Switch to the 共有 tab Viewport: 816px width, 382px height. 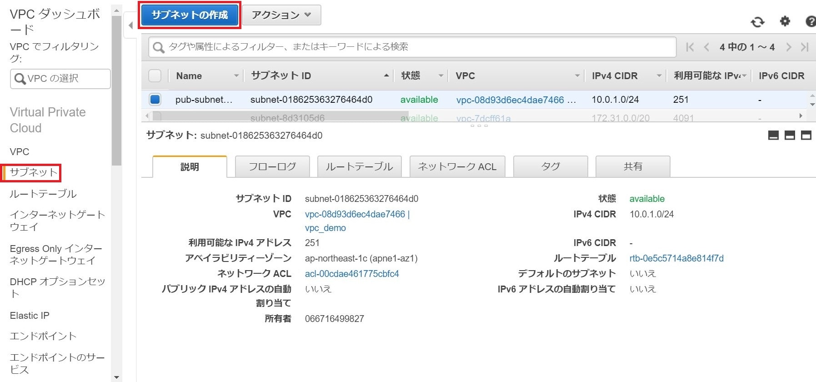coord(633,166)
